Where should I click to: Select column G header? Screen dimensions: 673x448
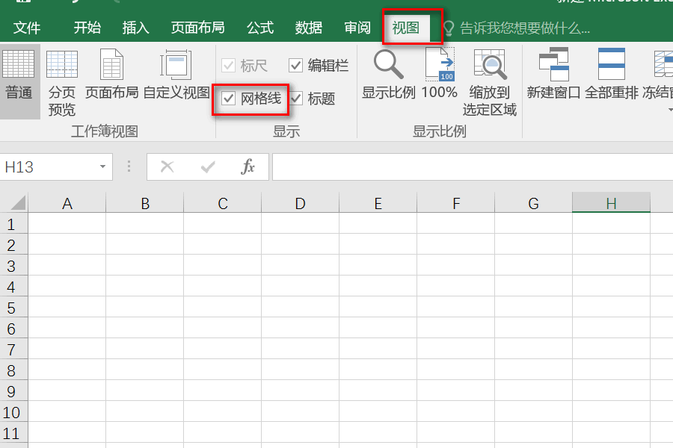click(533, 203)
